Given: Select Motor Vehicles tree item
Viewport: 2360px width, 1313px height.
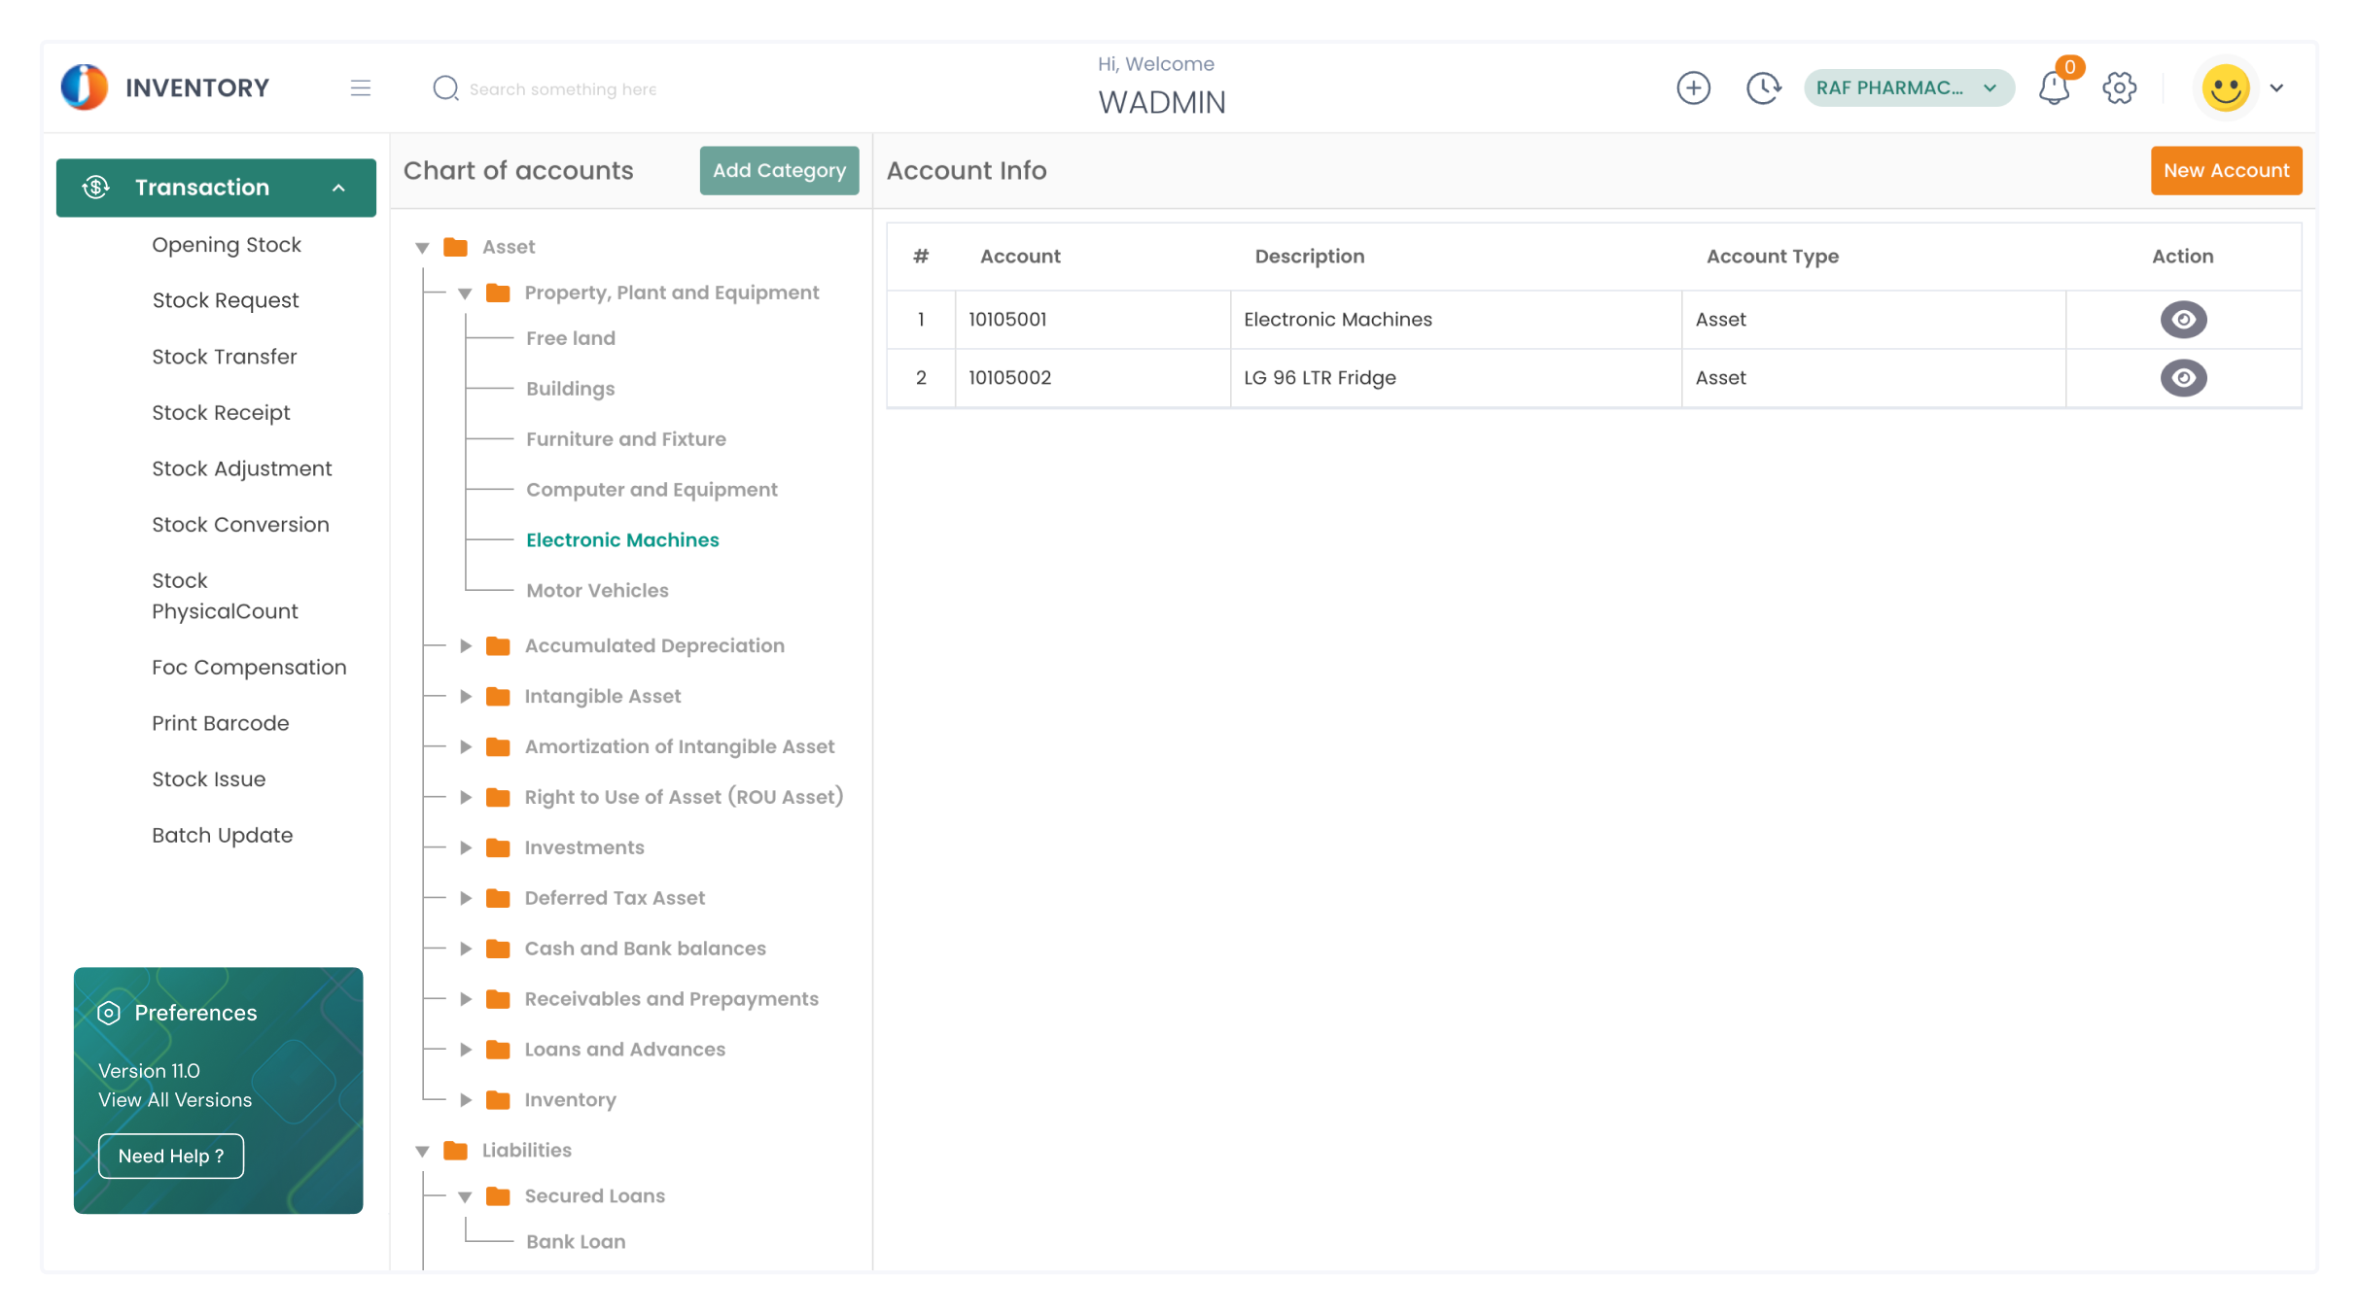Looking at the screenshot, I should (x=597, y=591).
